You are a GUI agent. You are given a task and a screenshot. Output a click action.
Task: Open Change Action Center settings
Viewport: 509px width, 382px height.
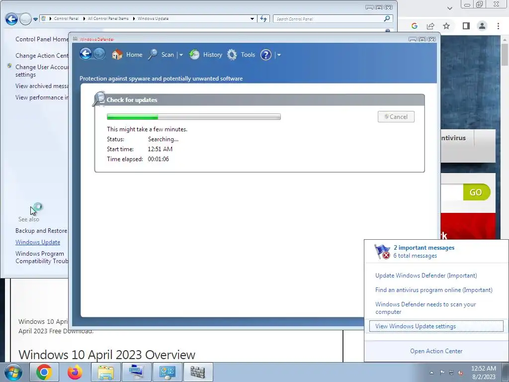42,56
